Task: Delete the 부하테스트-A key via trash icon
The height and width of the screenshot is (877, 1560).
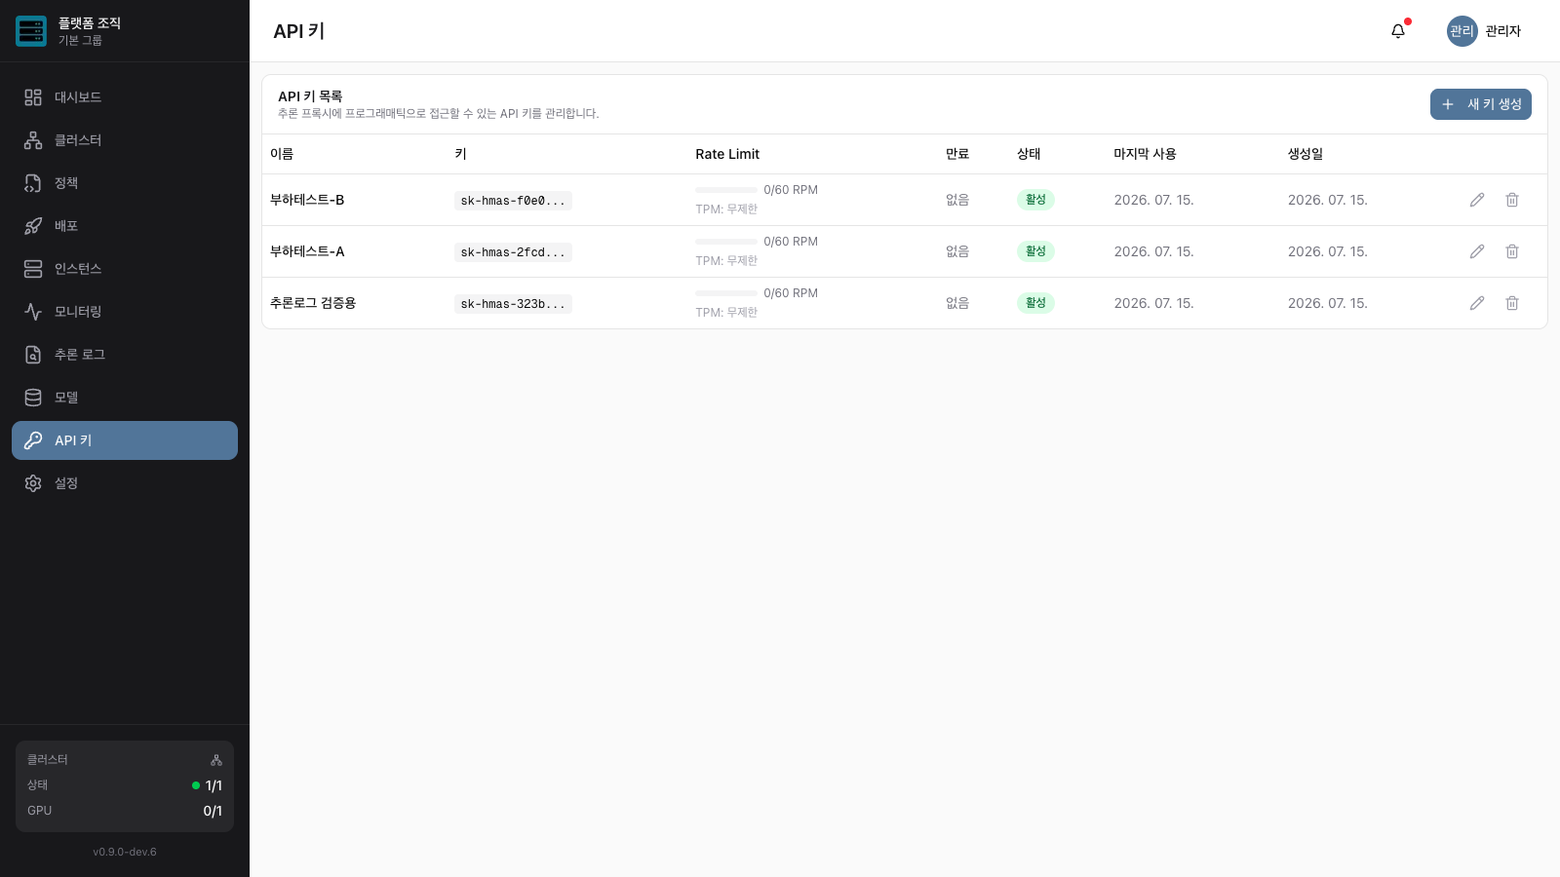Action: click(x=1512, y=251)
